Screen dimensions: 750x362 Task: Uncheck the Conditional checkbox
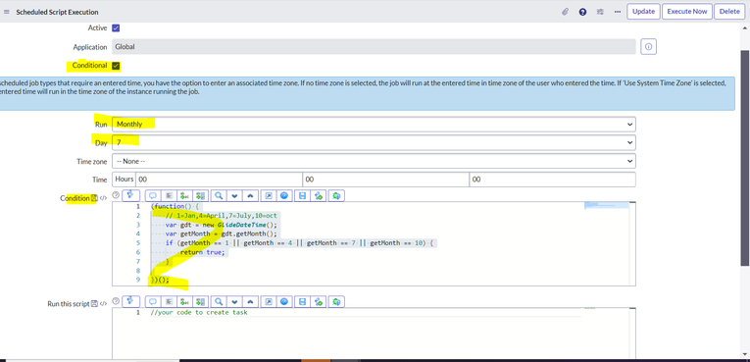pyautogui.click(x=116, y=66)
